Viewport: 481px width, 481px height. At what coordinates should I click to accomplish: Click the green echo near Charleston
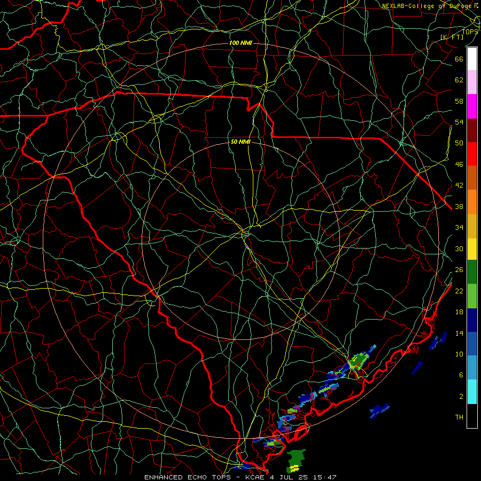359,360
